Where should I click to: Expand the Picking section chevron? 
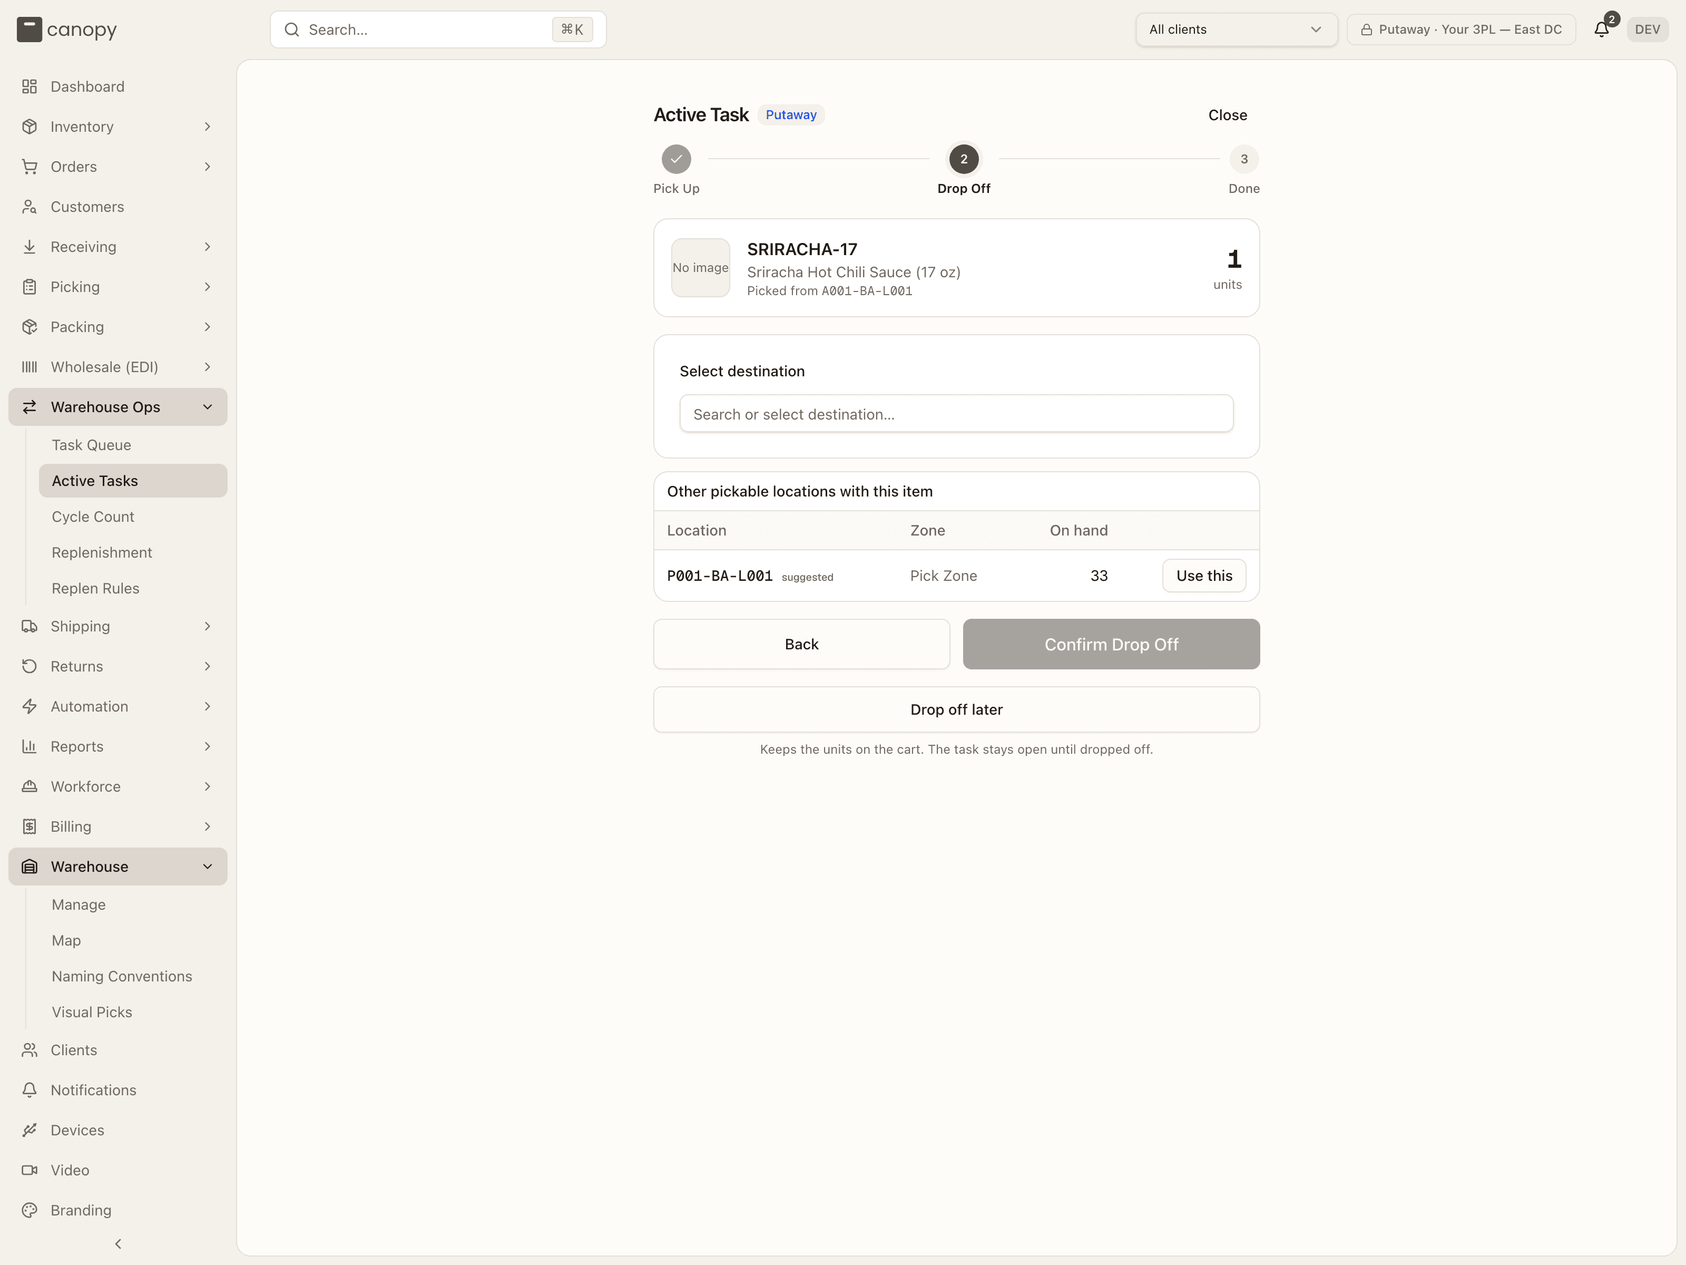click(207, 287)
